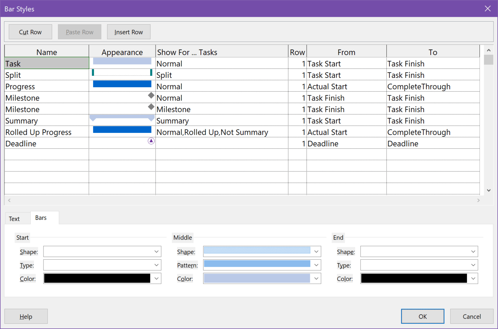Open the Start Type dropdown
This screenshot has height=329, width=498.
(102, 265)
